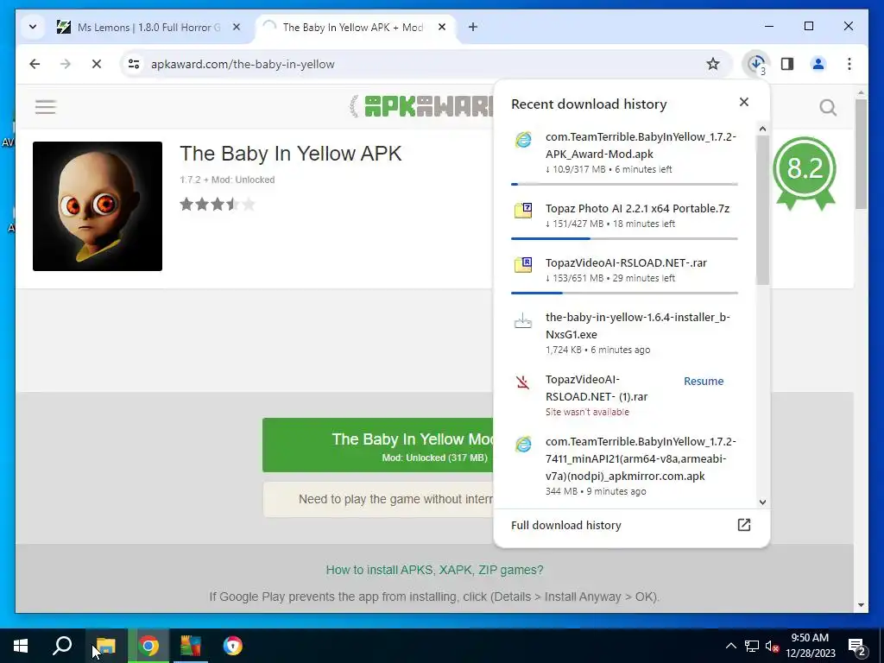
Task: Bookmark this page with star icon
Action: click(x=712, y=64)
